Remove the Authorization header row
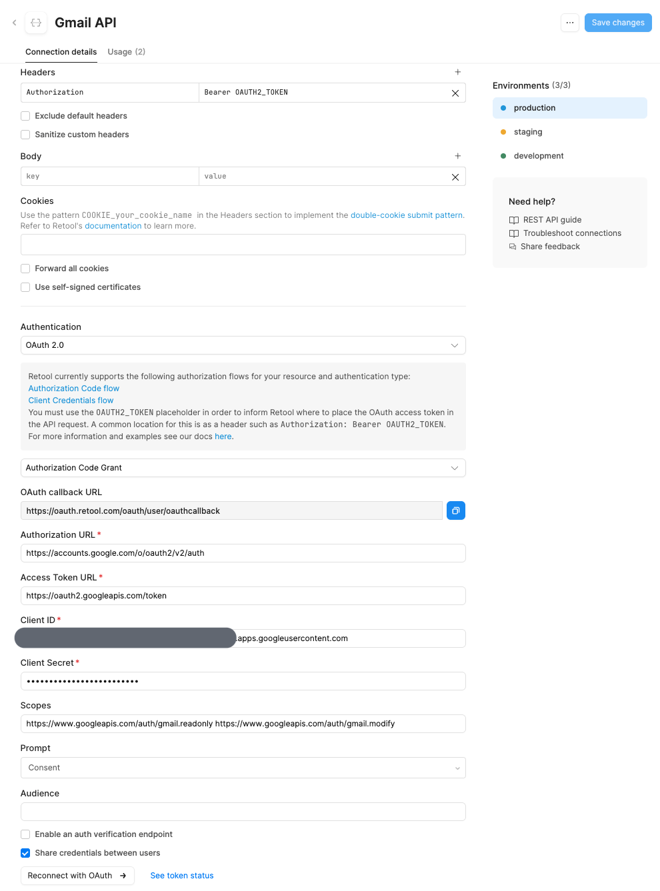The image size is (660, 891). 455,93
